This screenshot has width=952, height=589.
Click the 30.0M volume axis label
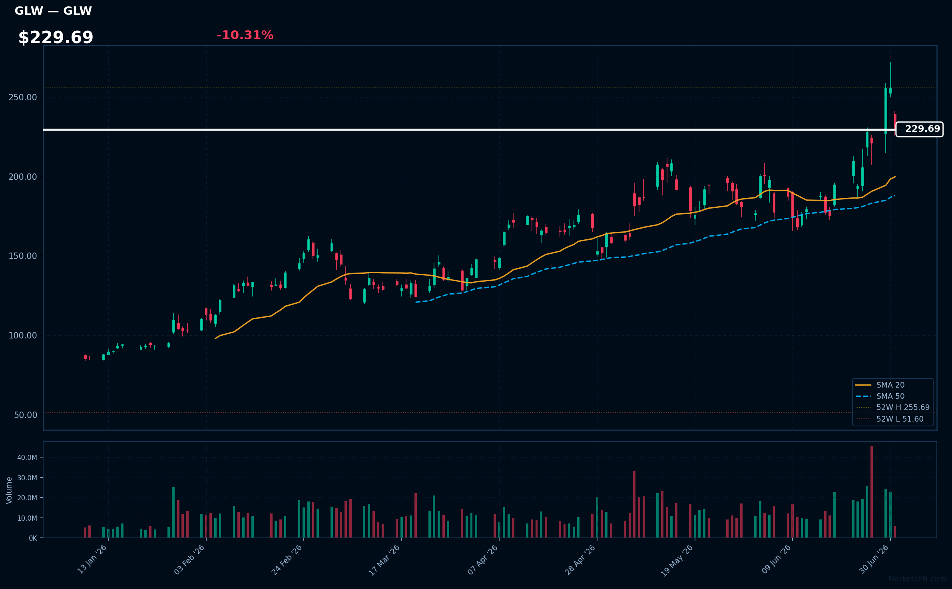coord(27,478)
